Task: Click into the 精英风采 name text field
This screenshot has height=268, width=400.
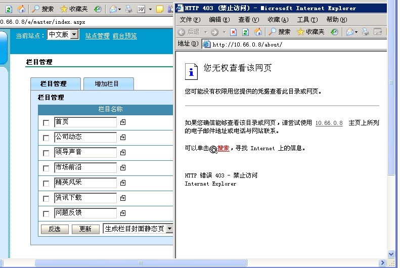Action: [x=85, y=183]
